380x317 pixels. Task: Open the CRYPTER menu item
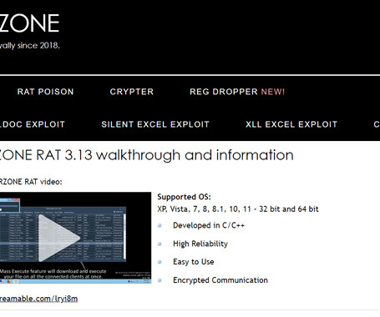132,92
